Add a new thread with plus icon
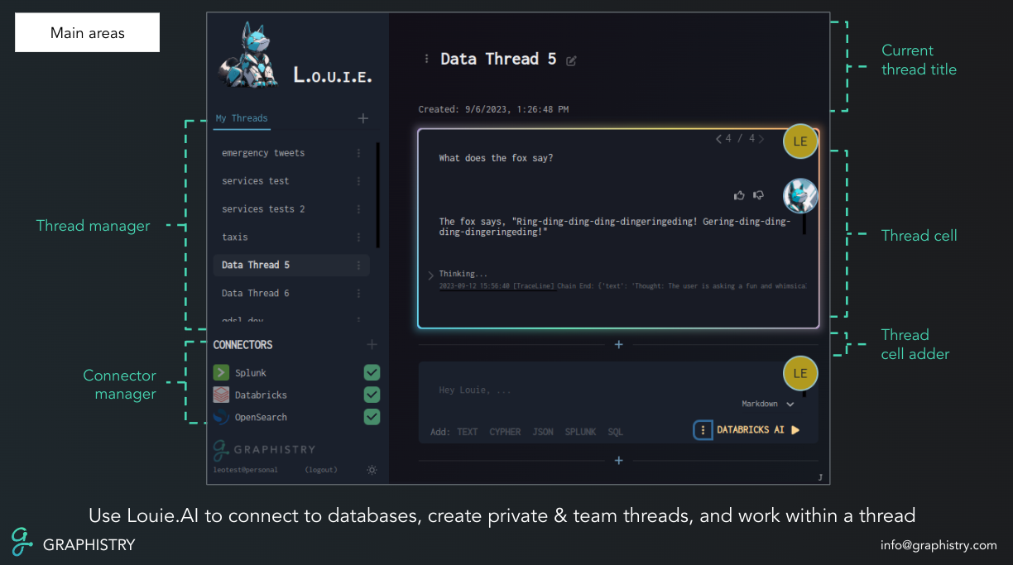Viewport: 1013px width, 565px height. click(x=362, y=118)
